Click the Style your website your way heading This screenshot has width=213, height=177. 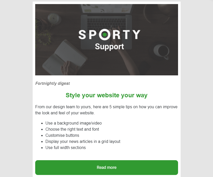click(107, 95)
